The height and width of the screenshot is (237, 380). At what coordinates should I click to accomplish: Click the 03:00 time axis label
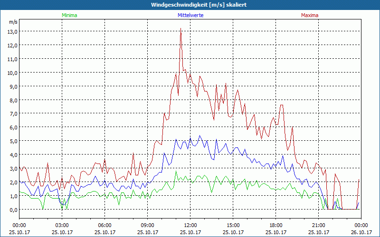62,226
